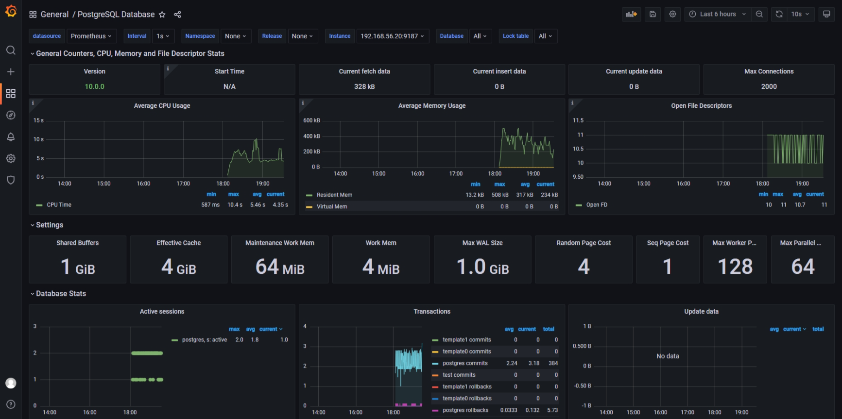The width and height of the screenshot is (842, 419).
Task: Show info icon on Start Time panel
Action: [168, 68]
